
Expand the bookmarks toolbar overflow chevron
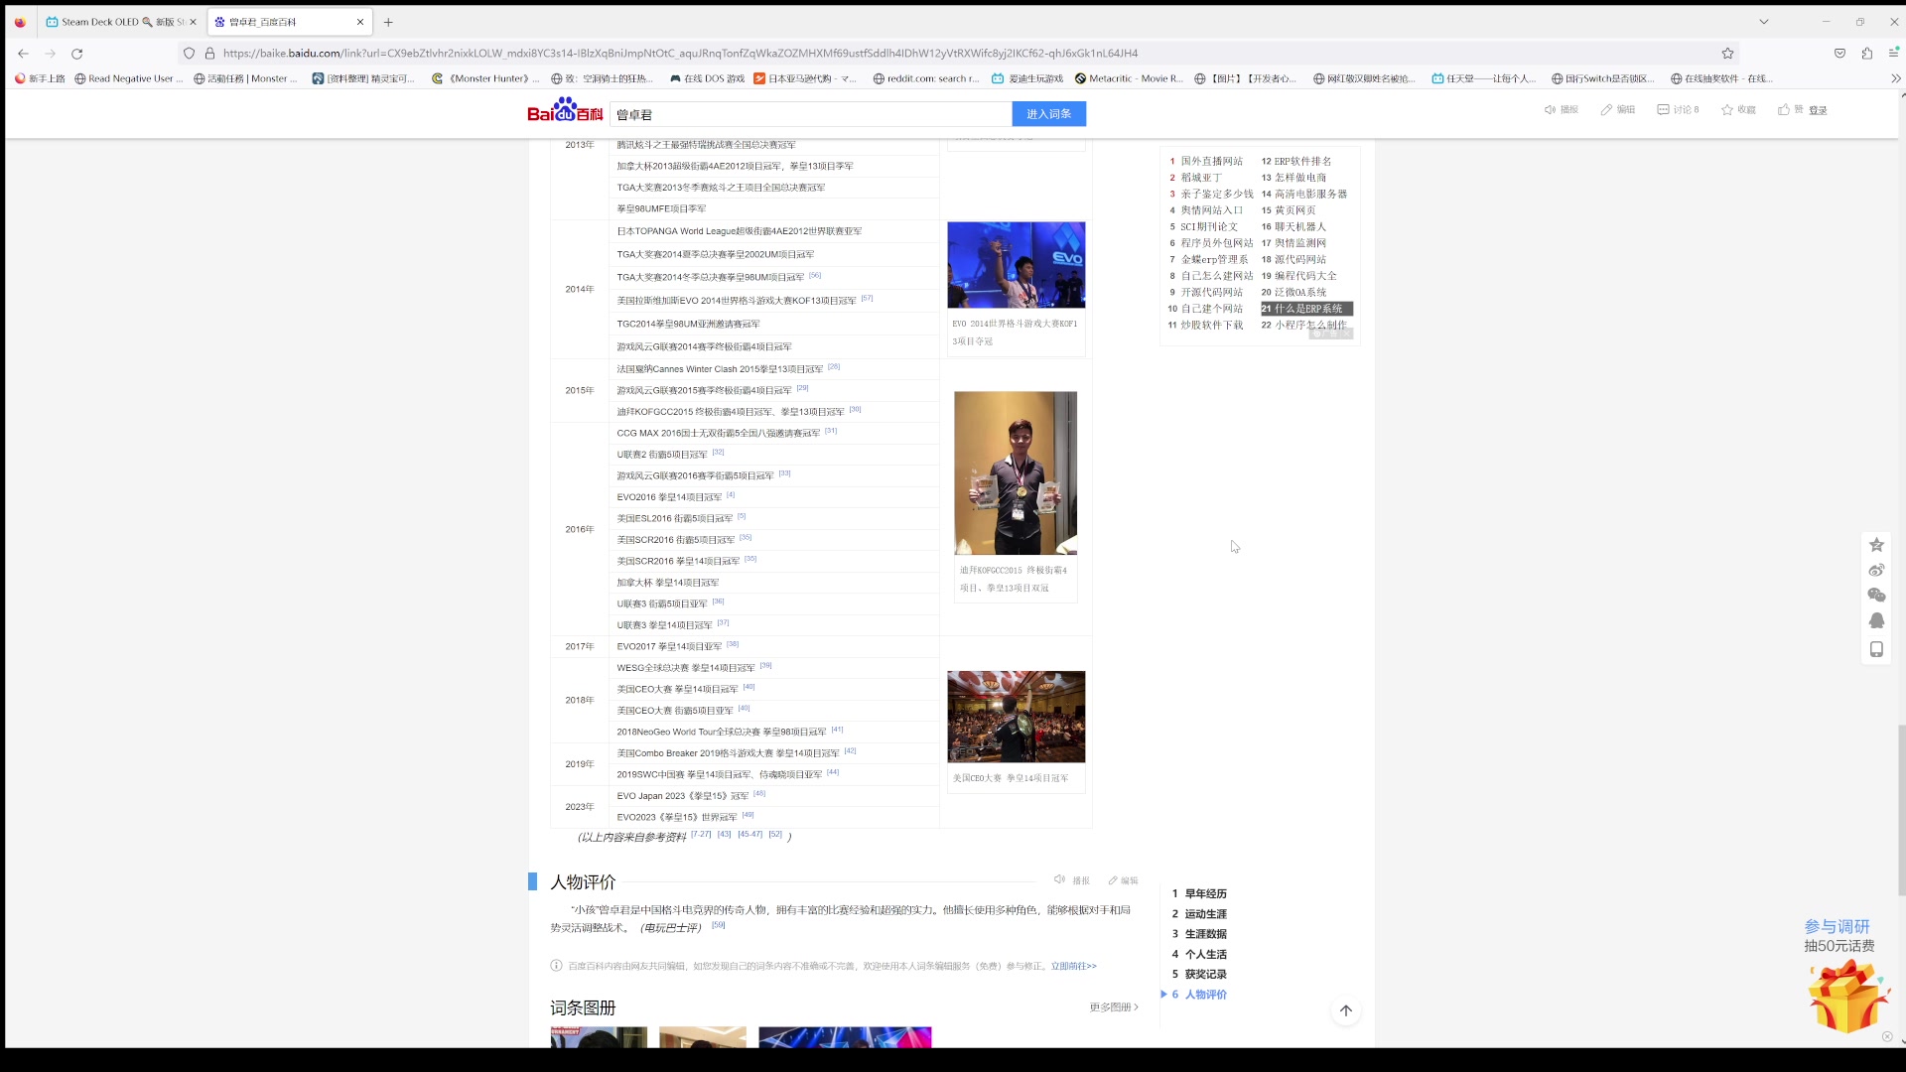coord(1895,78)
